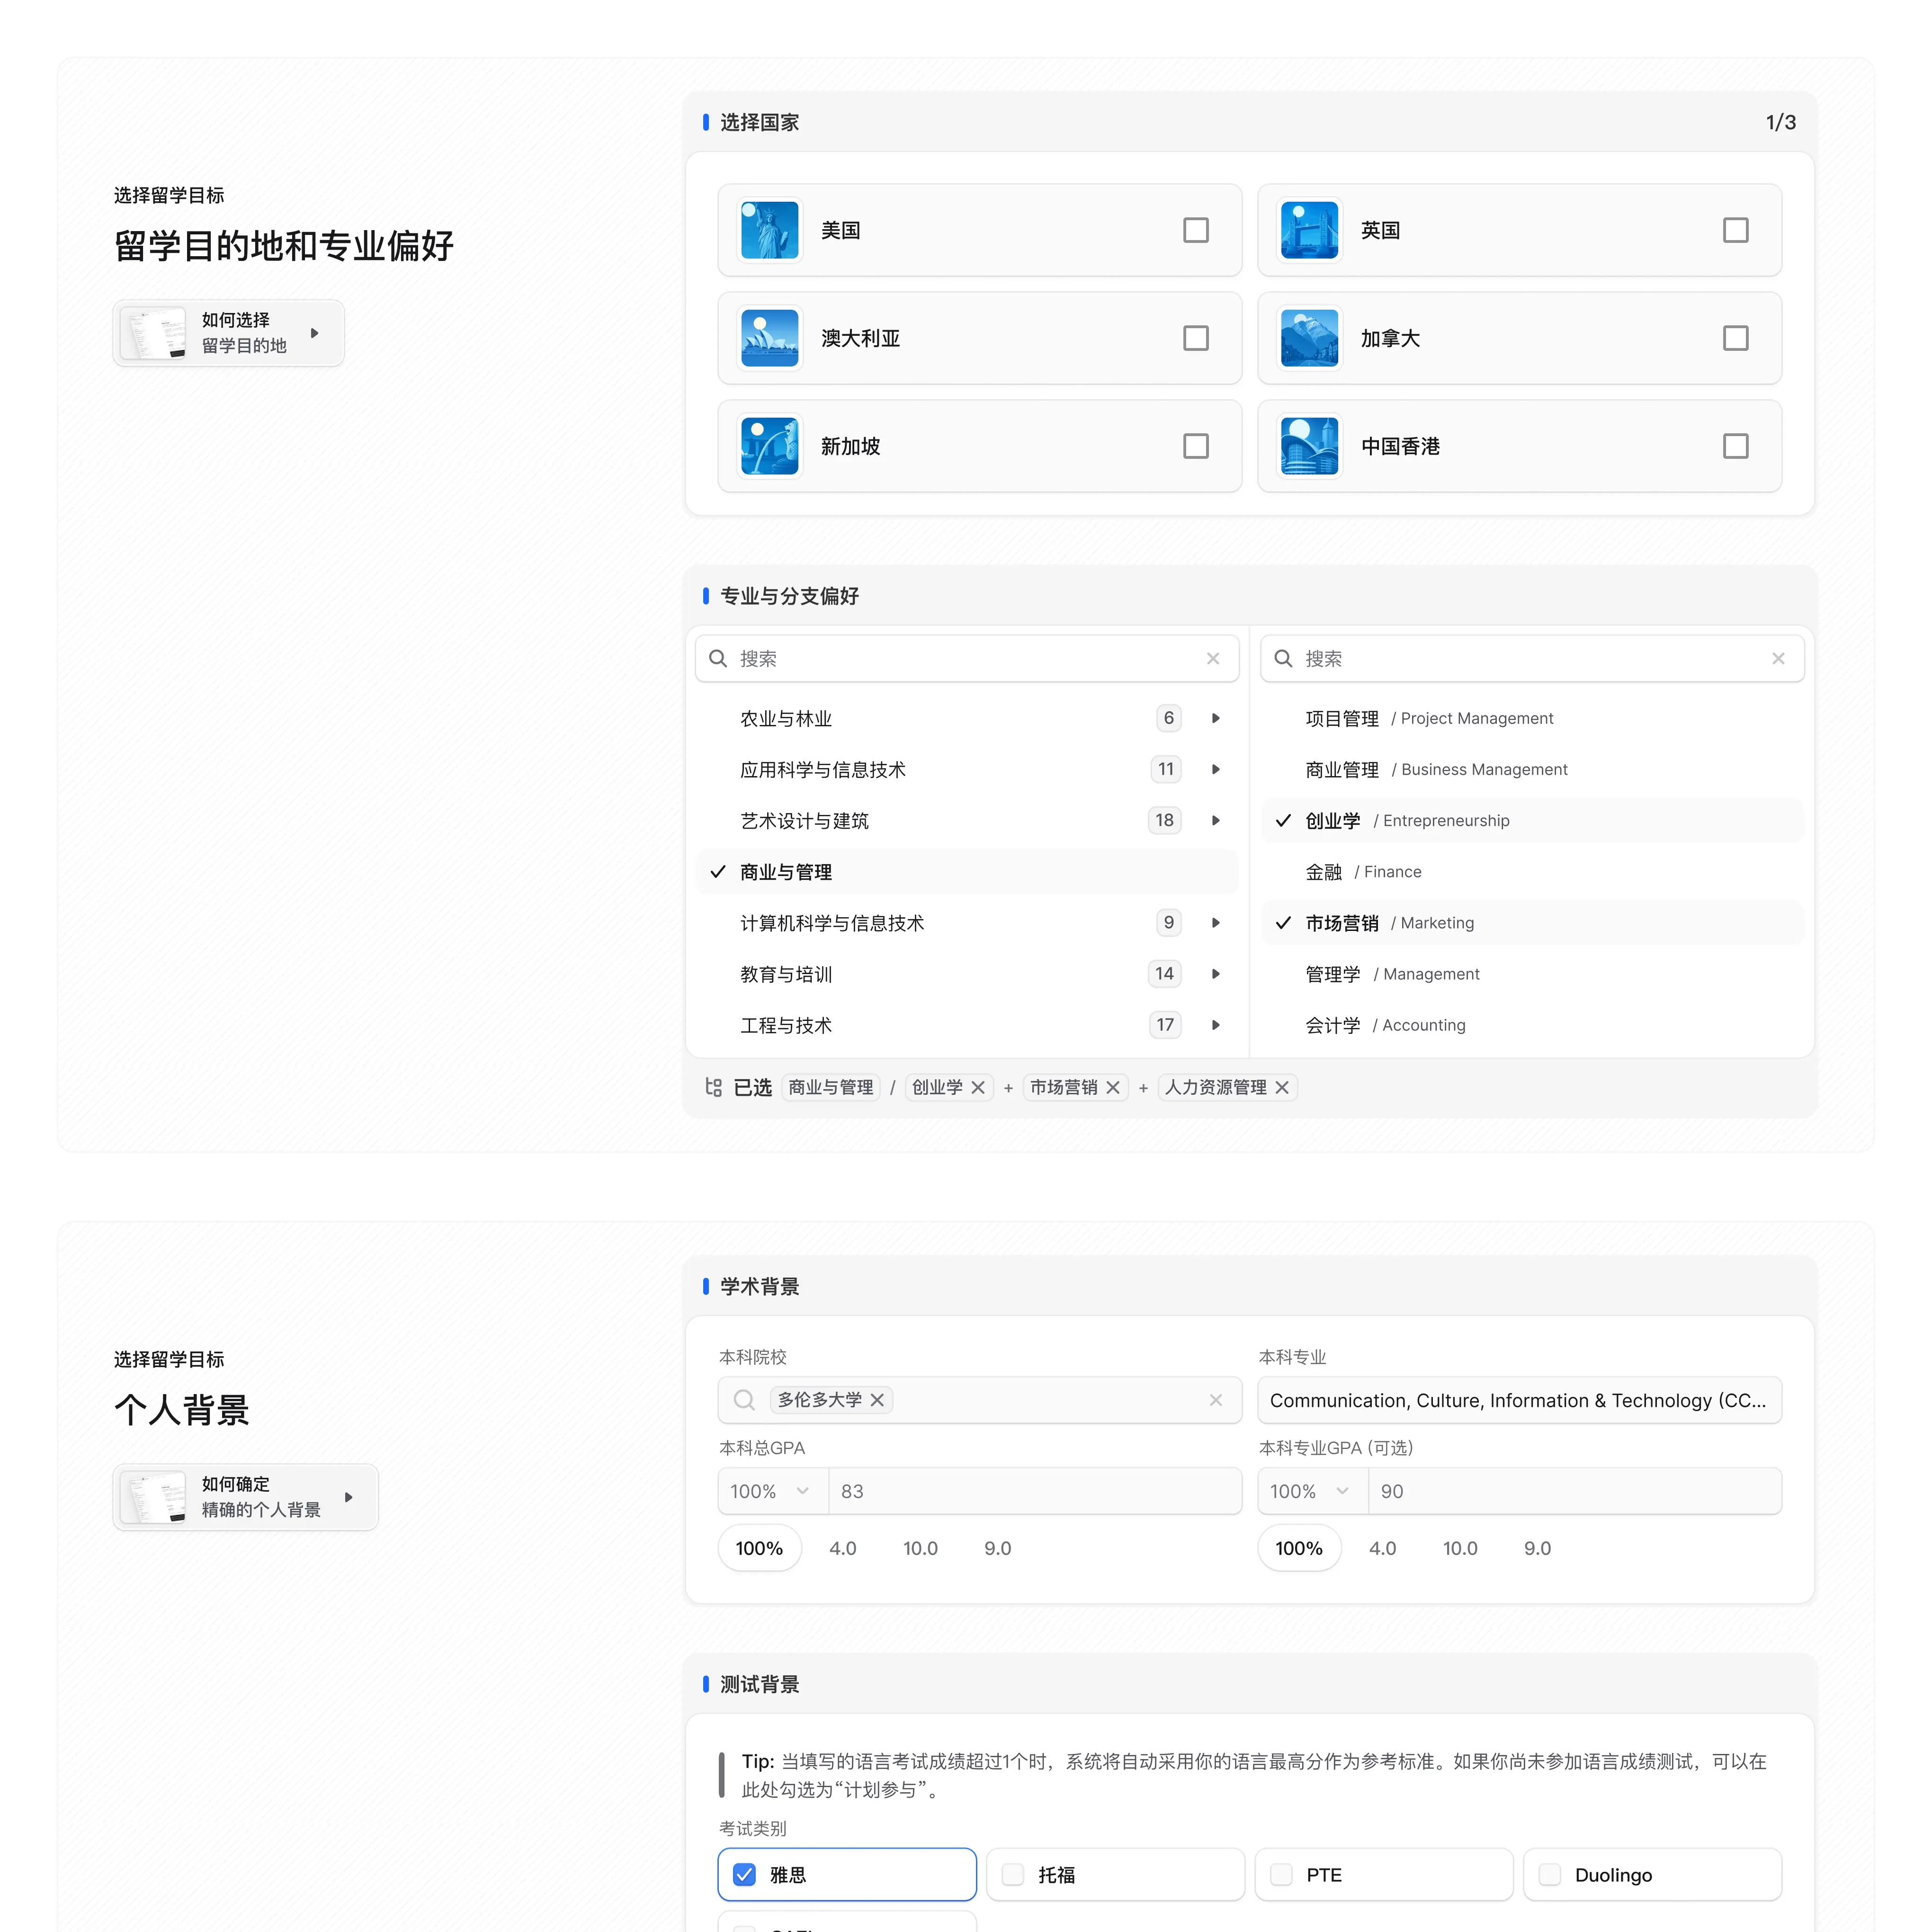Expand the 艺术设计与建筑 category arrow
This screenshot has height=1932, width=1932.
tap(1216, 820)
